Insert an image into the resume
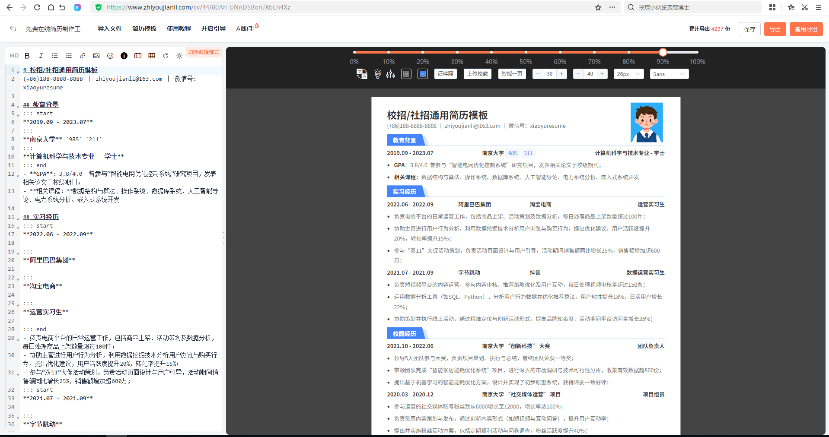Screen dimensions: 829x437 [x=96, y=56]
